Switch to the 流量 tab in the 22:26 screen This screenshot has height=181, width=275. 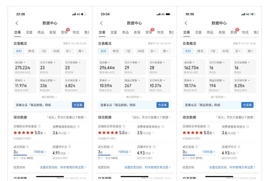click(x=29, y=33)
